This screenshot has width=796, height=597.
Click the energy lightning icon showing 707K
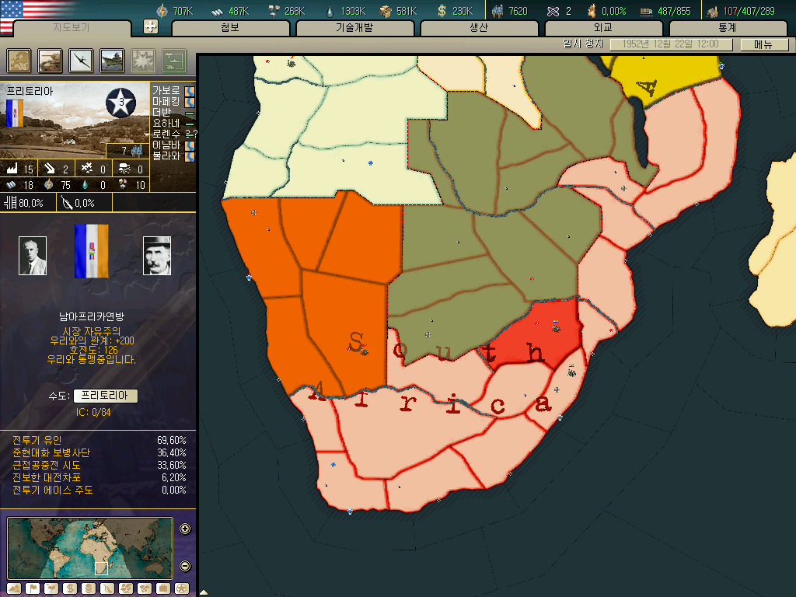click(162, 11)
